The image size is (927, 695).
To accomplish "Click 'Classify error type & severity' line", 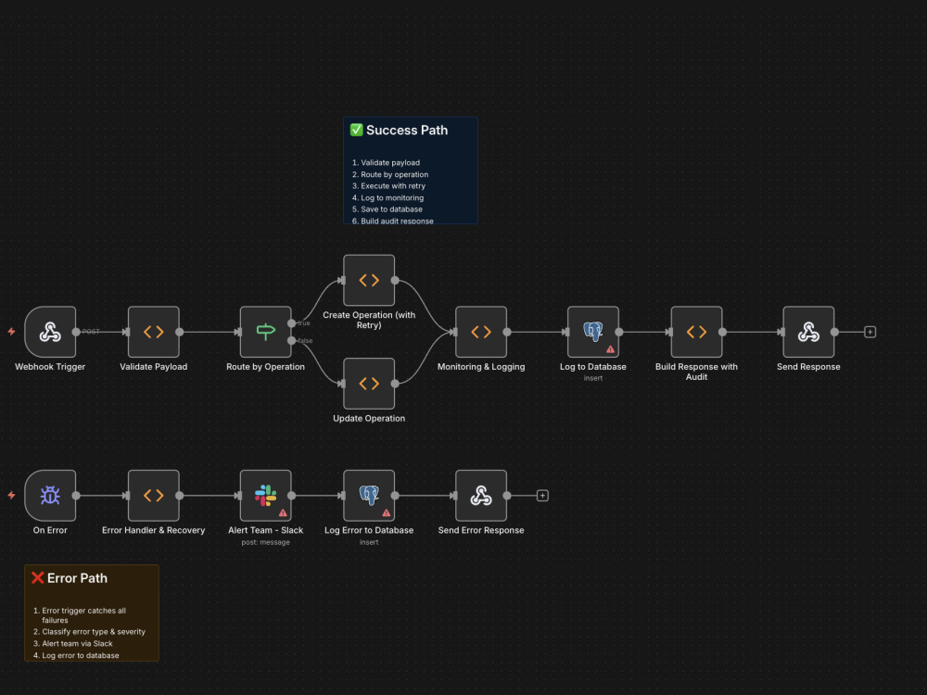I will click(x=94, y=632).
